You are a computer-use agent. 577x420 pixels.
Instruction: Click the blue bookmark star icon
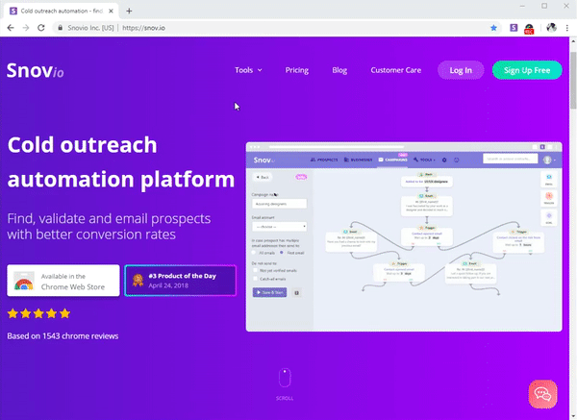click(x=493, y=28)
